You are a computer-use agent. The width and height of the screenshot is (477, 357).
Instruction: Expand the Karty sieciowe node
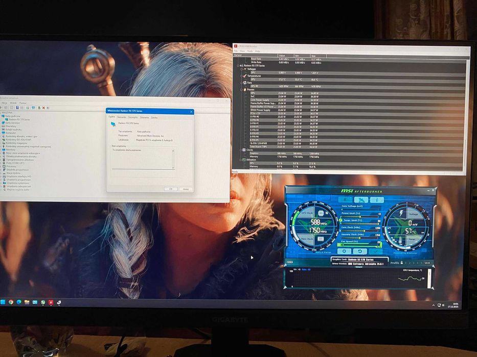2,122
